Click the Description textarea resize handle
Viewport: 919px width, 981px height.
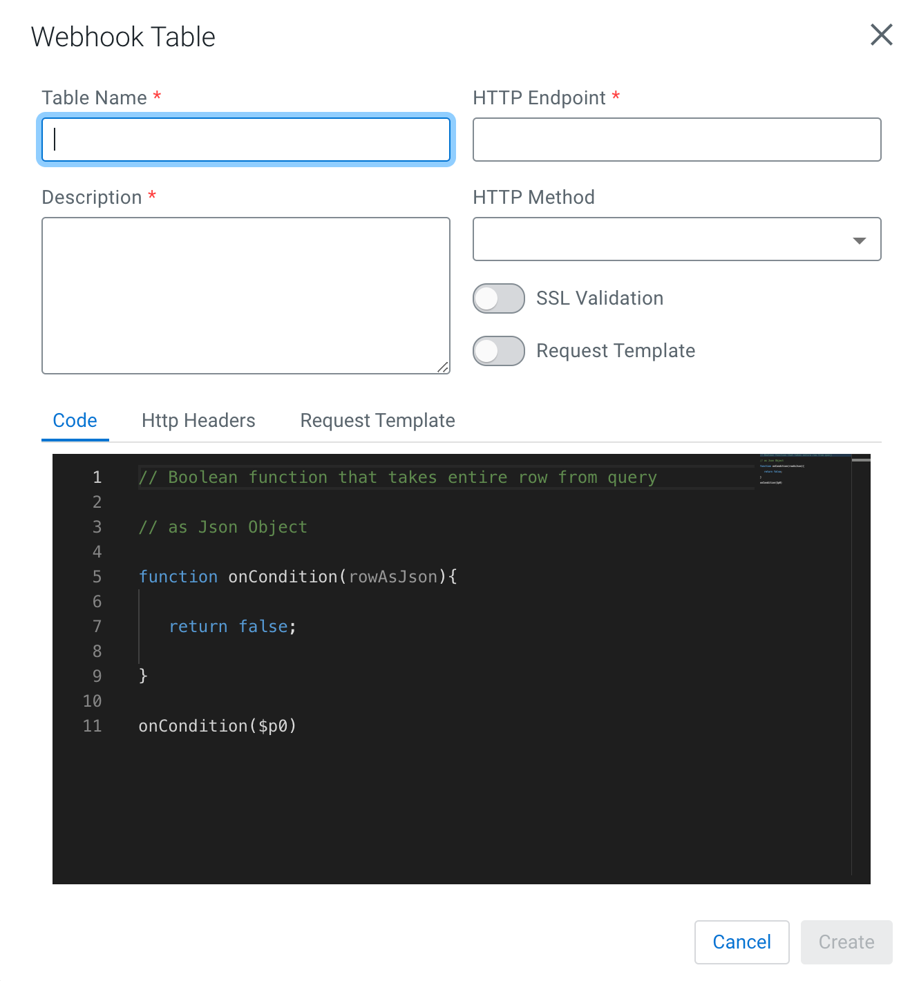(x=444, y=368)
